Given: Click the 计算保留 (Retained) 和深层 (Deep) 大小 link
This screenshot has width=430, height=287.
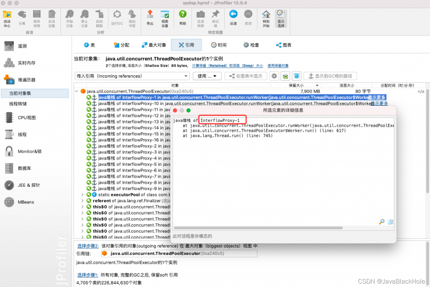Looking at the screenshot, I should click(227, 66).
